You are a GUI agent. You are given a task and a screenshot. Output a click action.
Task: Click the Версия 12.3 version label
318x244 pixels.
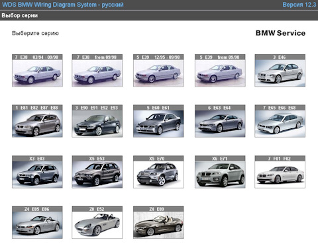[299, 5]
